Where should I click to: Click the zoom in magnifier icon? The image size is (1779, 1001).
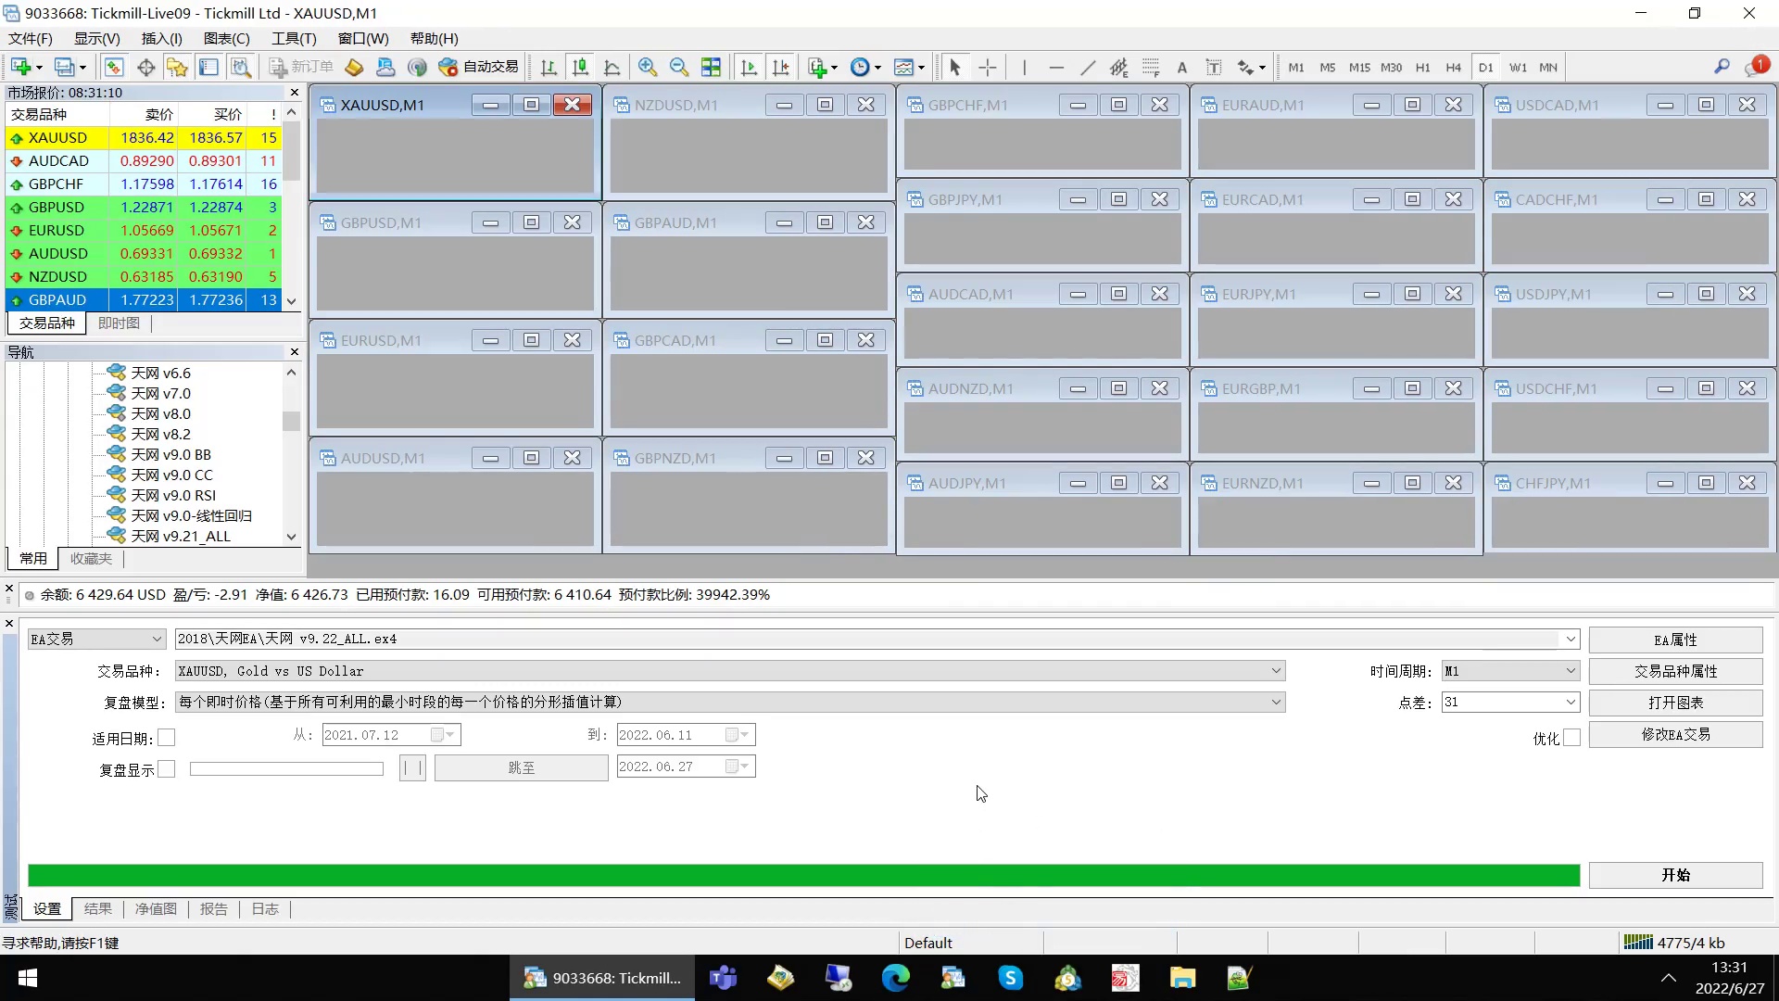pyautogui.click(x=648, y=67)
